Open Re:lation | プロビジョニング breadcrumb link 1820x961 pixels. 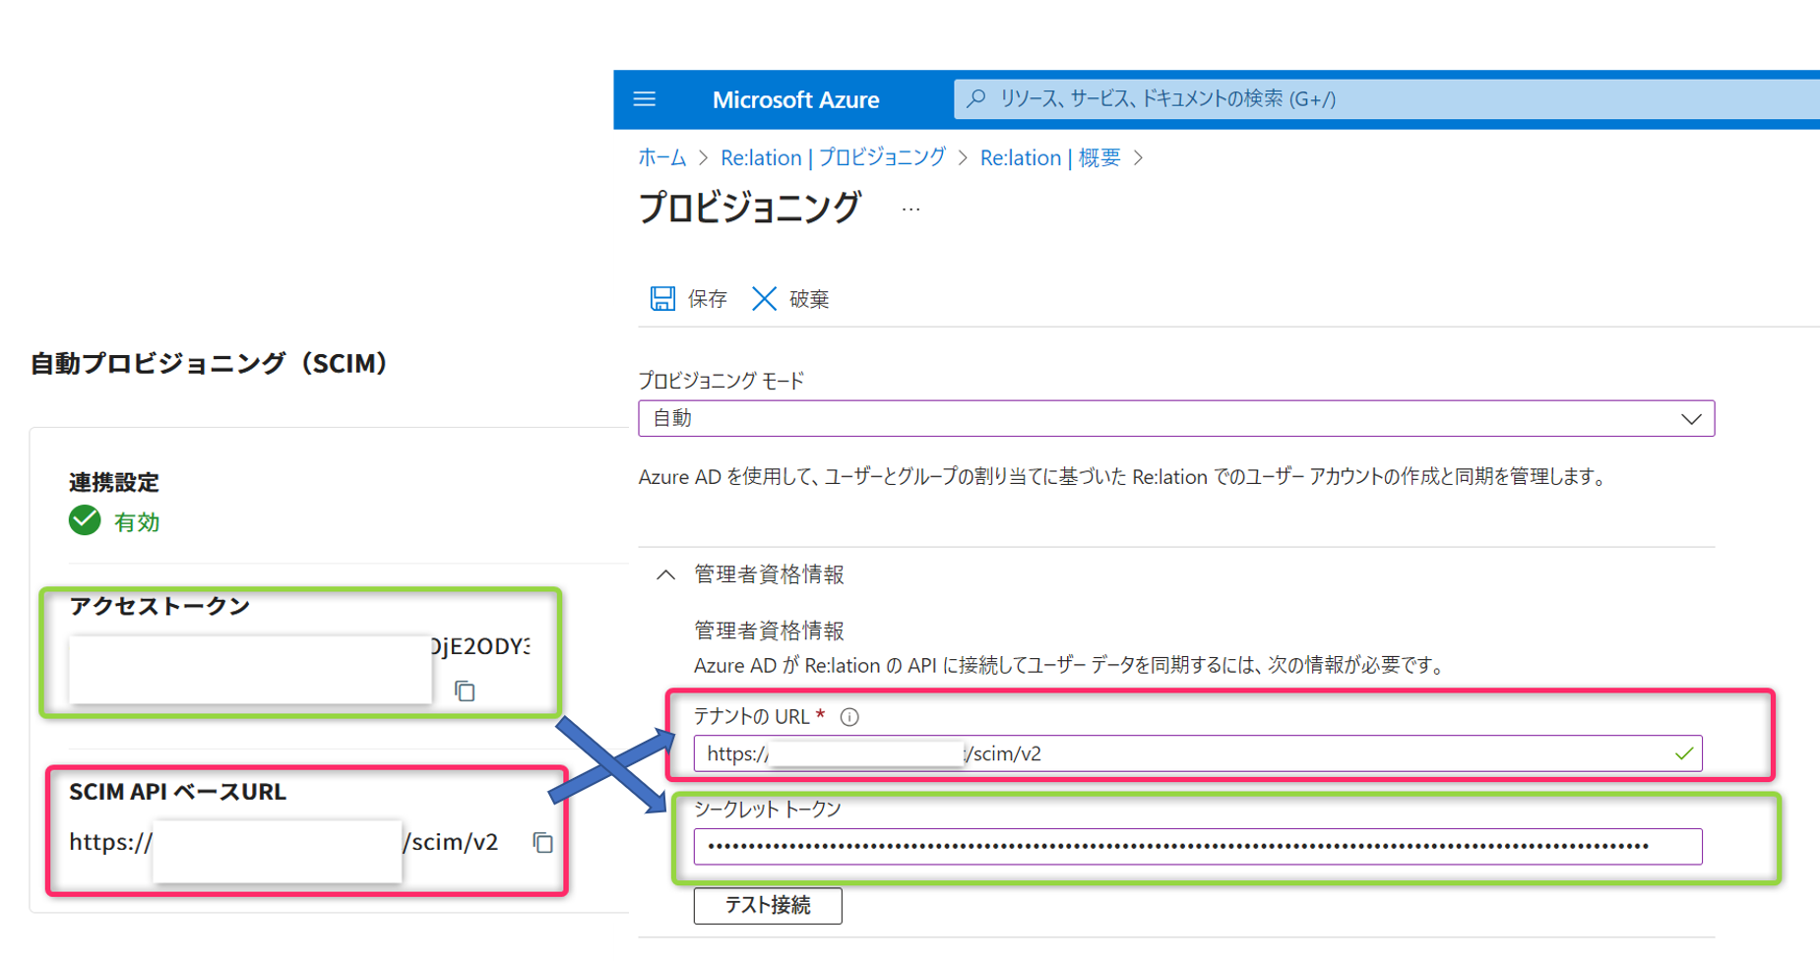click(x=833, y=158)
